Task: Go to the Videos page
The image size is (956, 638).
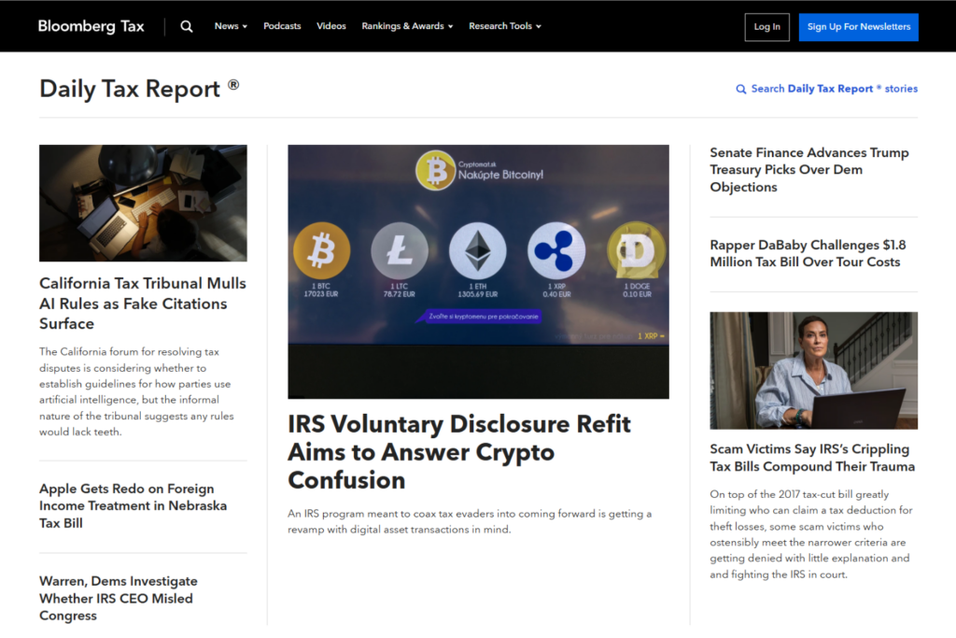Action: [x=331, y=26]
